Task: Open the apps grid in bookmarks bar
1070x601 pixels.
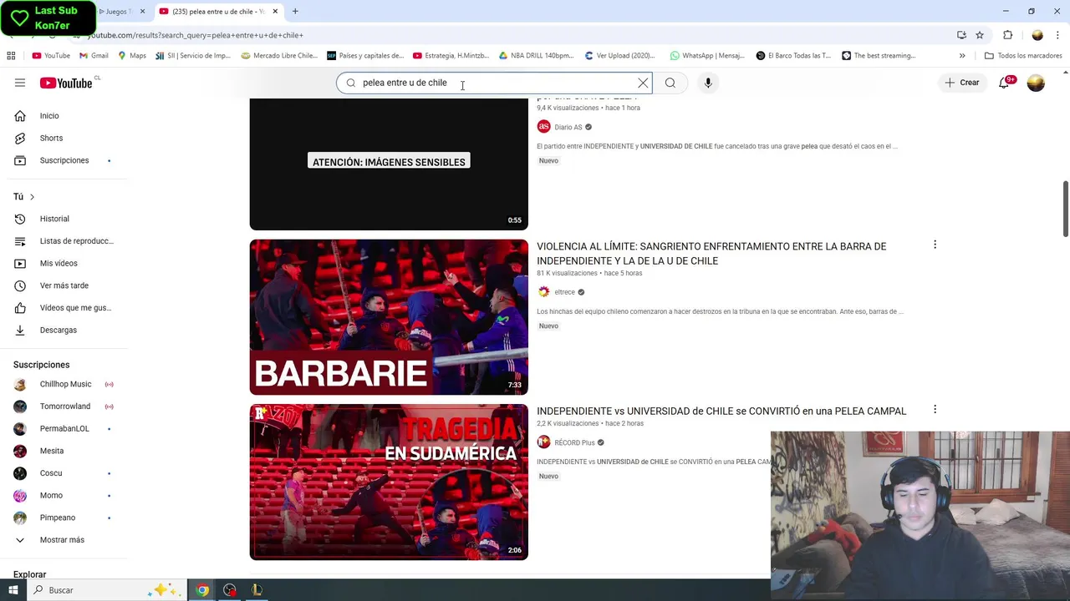Action: click(11, 56)
